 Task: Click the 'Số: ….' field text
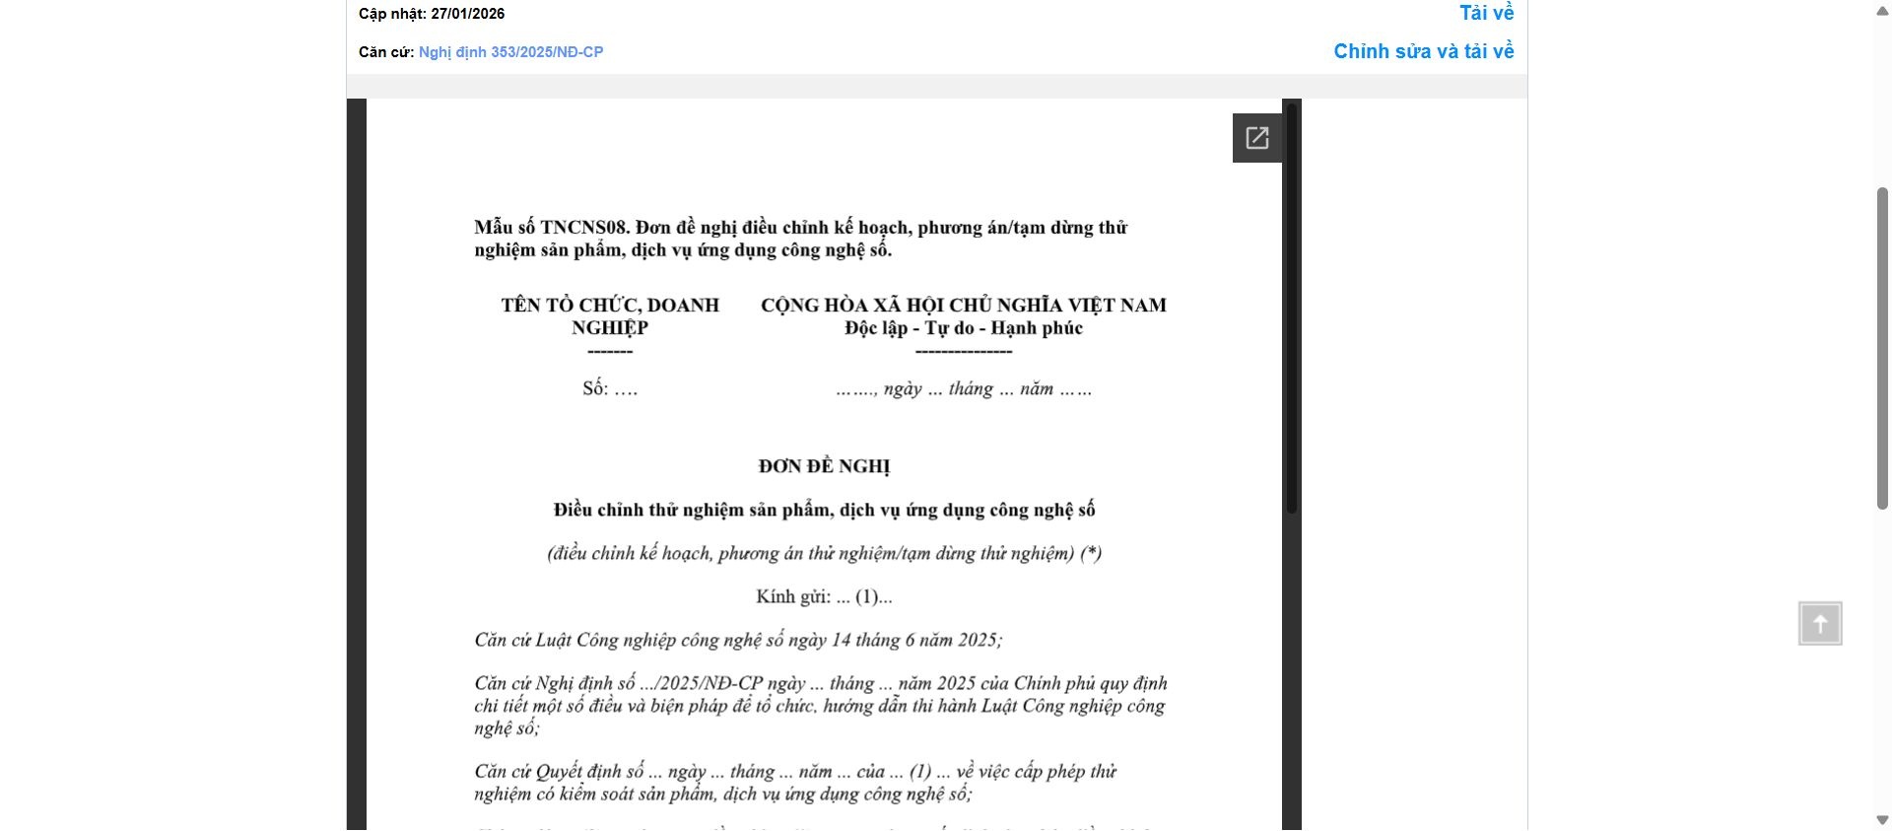(x=610, y=388)
